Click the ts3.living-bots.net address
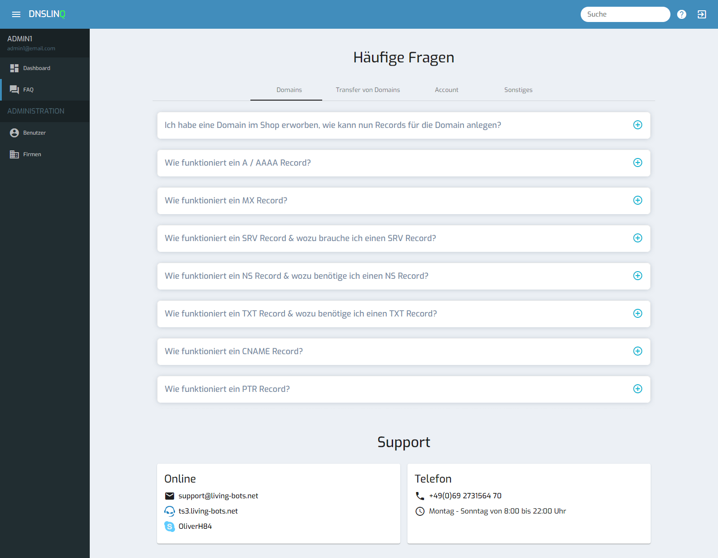 pyautogui.click(x=208, y=511)
